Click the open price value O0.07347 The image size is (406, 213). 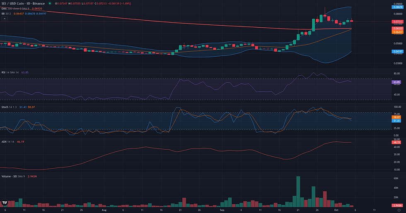[x=61, y=4]
